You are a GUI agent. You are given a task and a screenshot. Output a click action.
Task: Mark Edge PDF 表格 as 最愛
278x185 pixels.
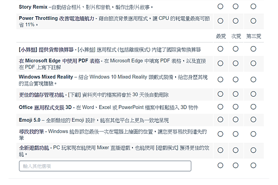pyautogui.click(x=220, y=63)
